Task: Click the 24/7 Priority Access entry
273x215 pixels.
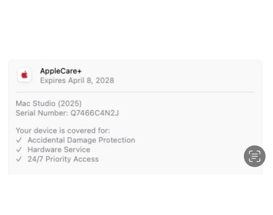Action: [x=63, y=159]
